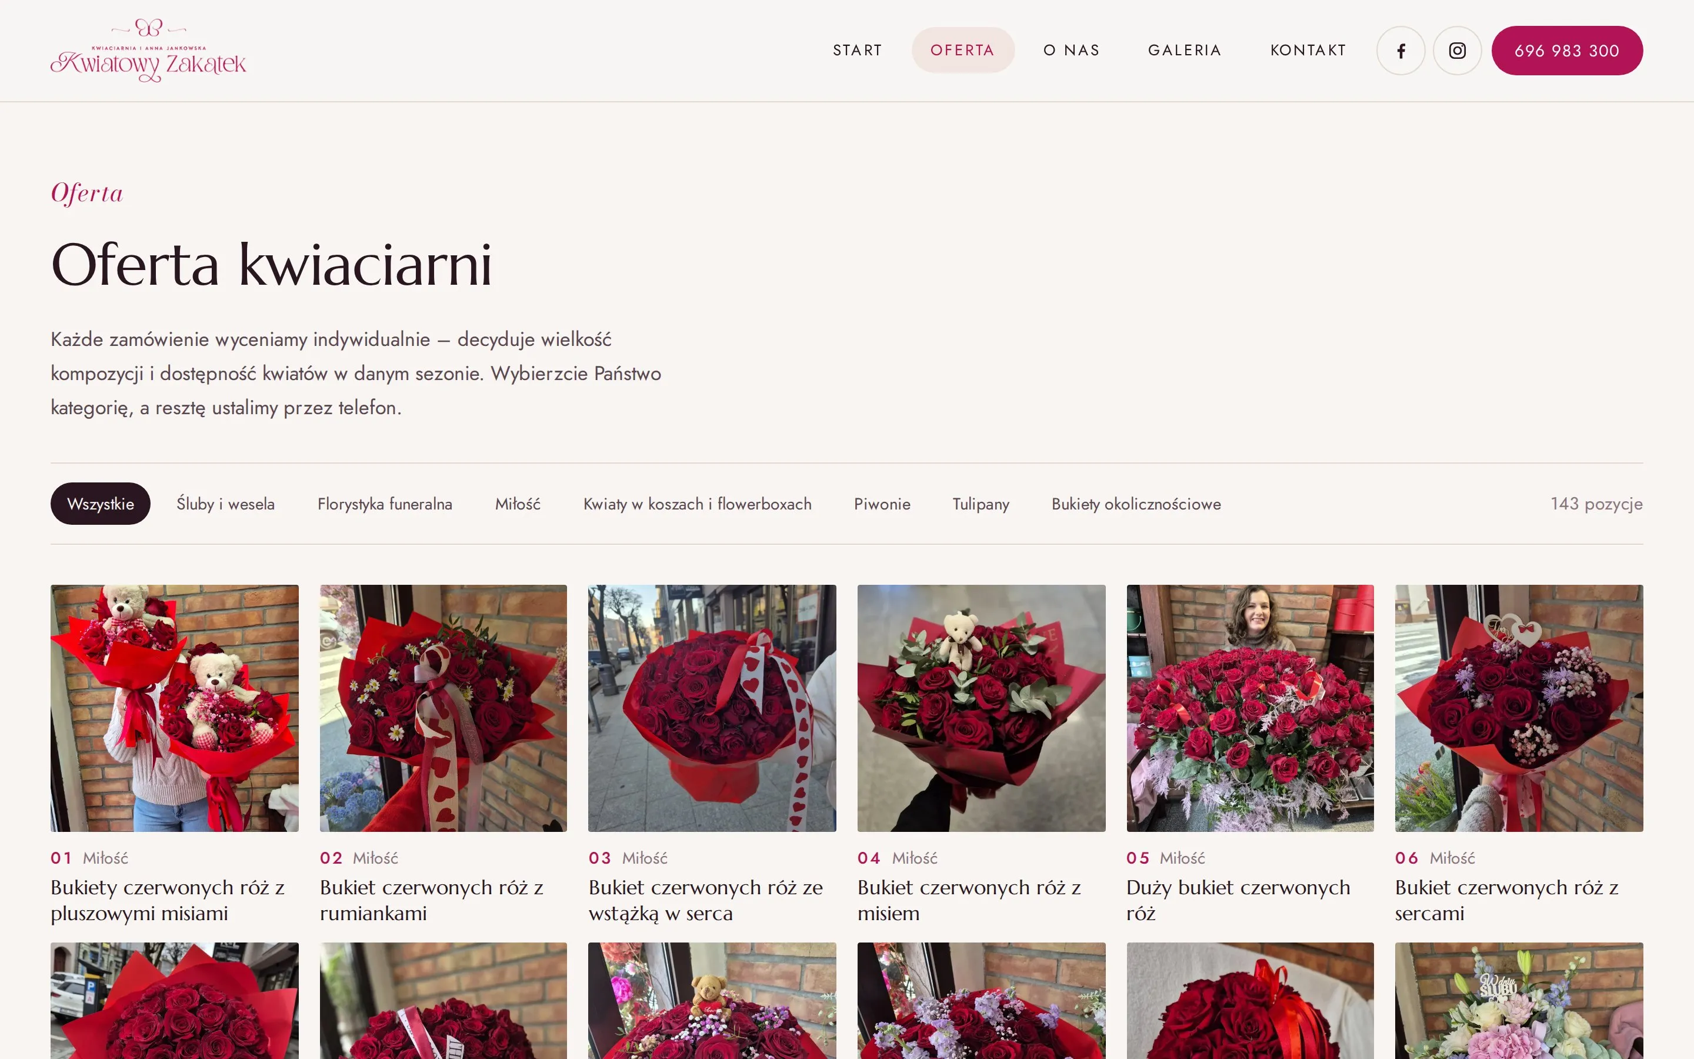Select the OFERTA menu item
The height and width of the screenshot is (1059, 1694).
(962, 51)
